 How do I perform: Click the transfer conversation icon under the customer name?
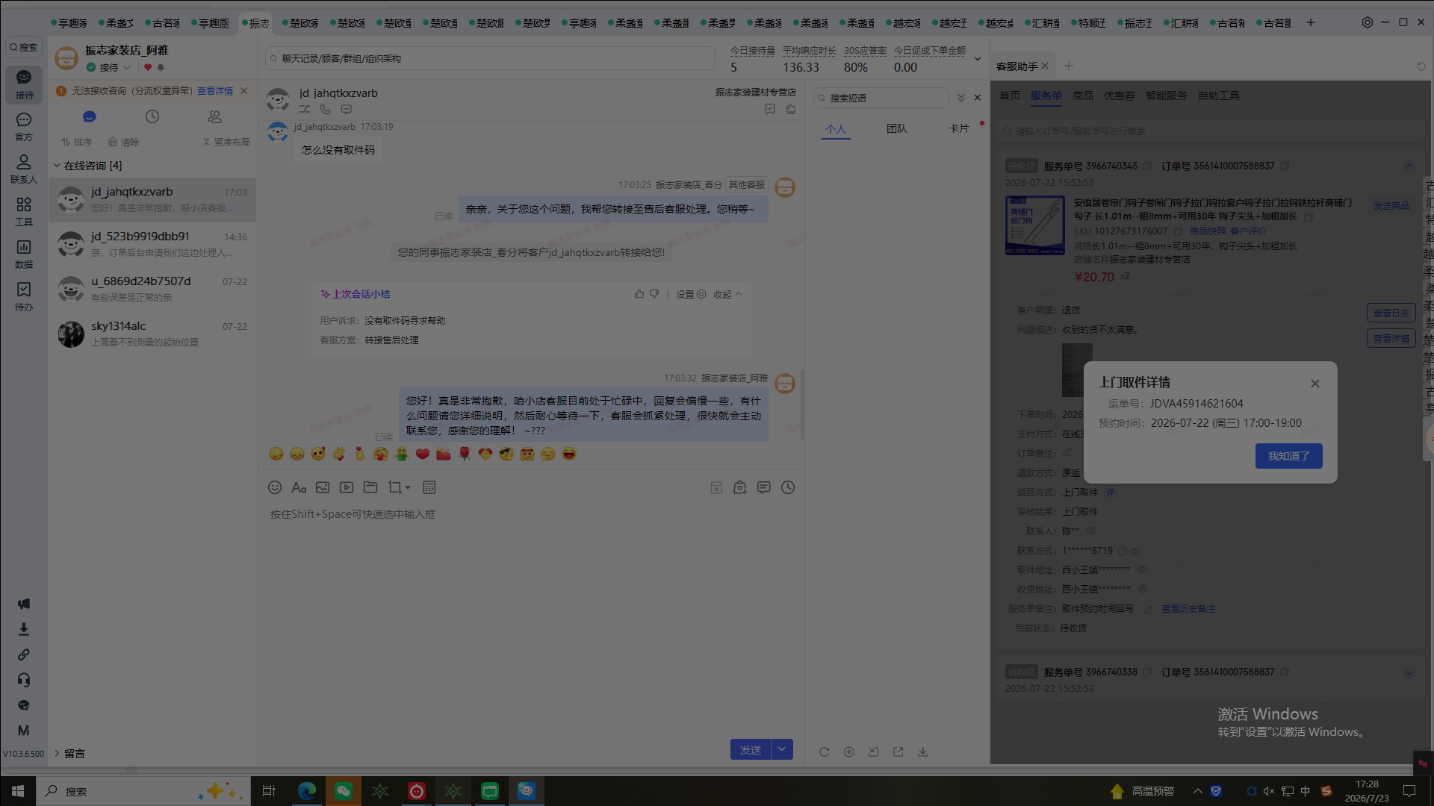[x=305, y=110]
